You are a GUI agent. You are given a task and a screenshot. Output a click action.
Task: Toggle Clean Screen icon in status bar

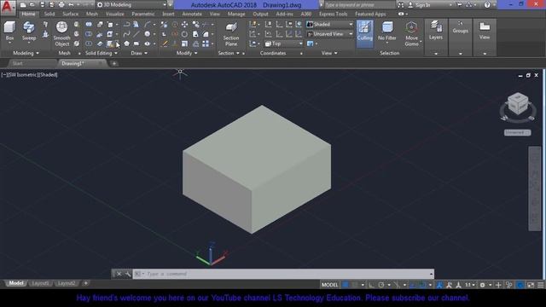[531, 285]
